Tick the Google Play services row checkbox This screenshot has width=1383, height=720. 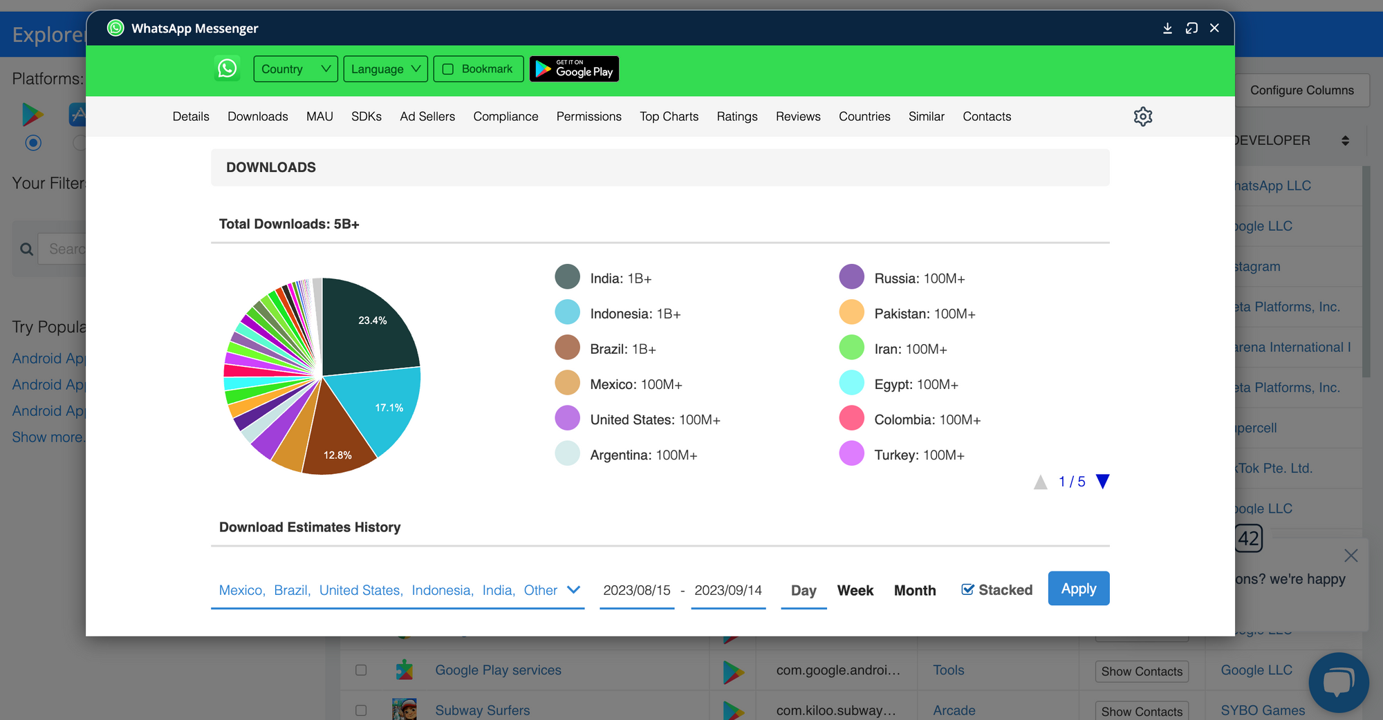pyautogui.click(x=361, y=670)
